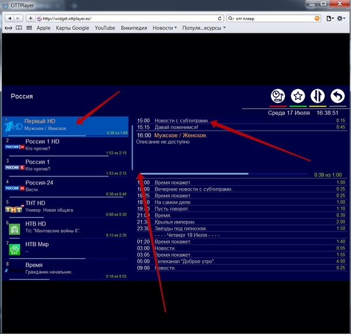Select the Пусть говорят program
This screenshot has height=334, width=351.
pos(241,209)
